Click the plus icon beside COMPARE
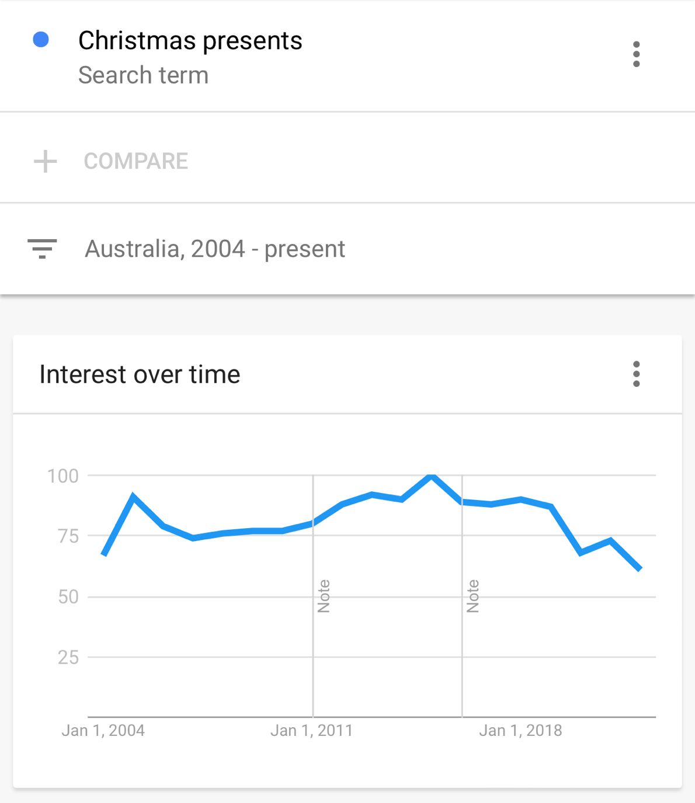The height and width of the screenshot is (803, 695). tap(46, 162)
